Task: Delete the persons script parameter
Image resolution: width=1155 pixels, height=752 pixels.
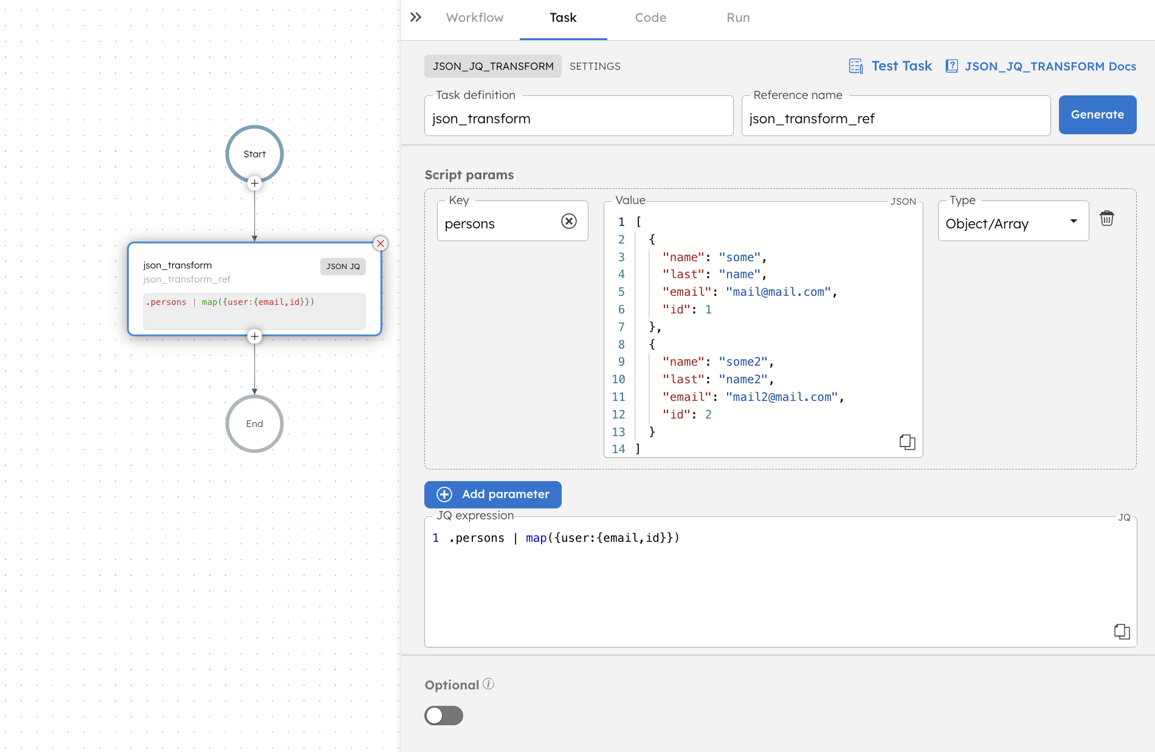Action: [1107, 219]
